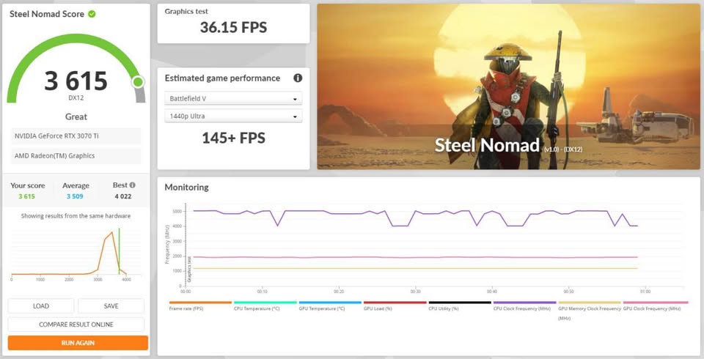Click COMPARE RESULT ONLINE

77,324
